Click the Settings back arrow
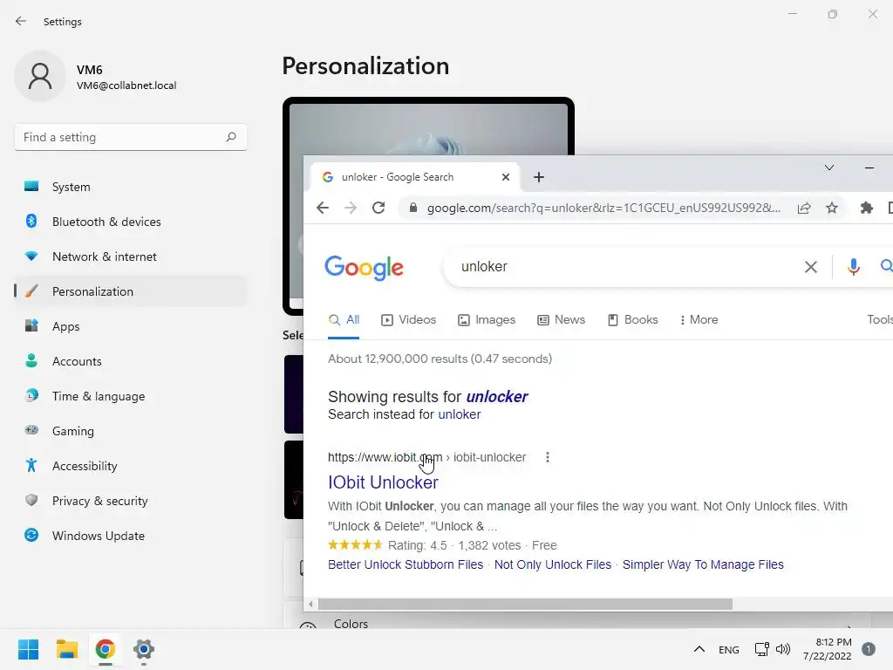The image size is (893, 670). (21, 21)
